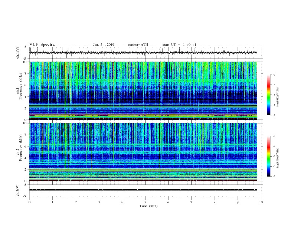This screenshot has height=227, width=294.
Task: Pick the ch.1 spectrogram color bar
Action: (269, 95)
